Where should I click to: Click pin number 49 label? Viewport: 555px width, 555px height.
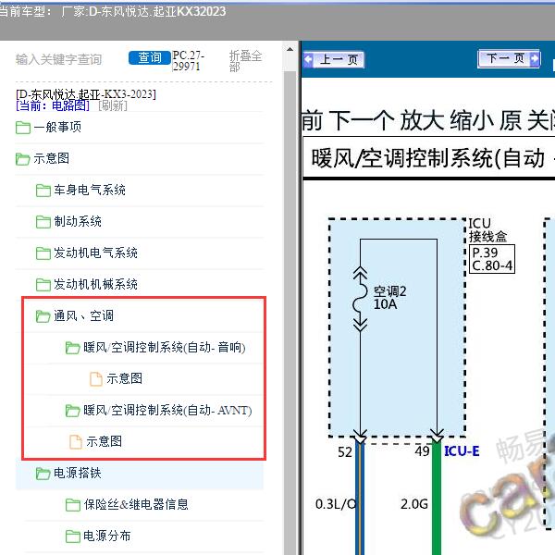423,451
